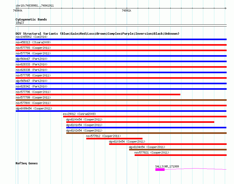Click the nsv828338 (Park2010) label
234x184 pixels.
point(32,70)
